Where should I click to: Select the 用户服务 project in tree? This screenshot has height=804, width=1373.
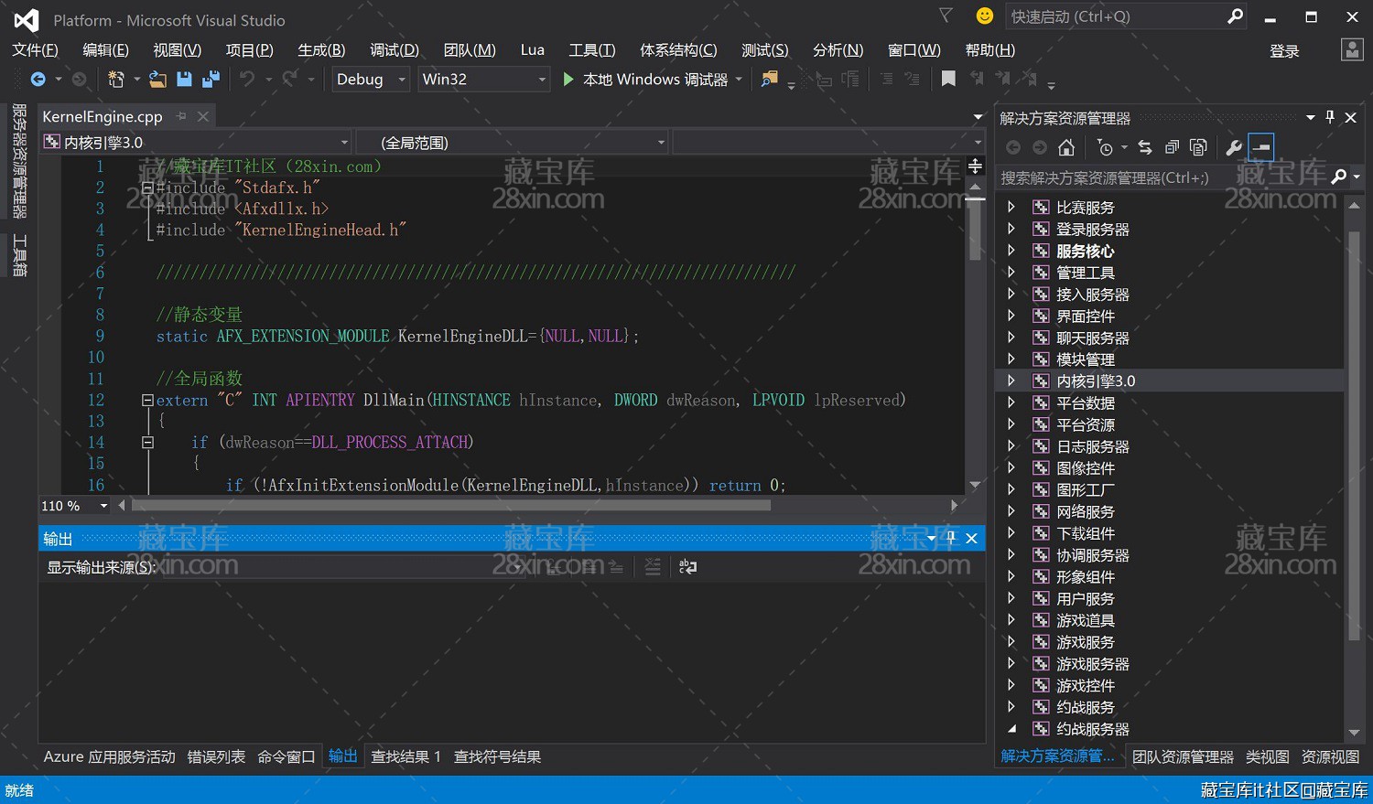pos(1085,598)
